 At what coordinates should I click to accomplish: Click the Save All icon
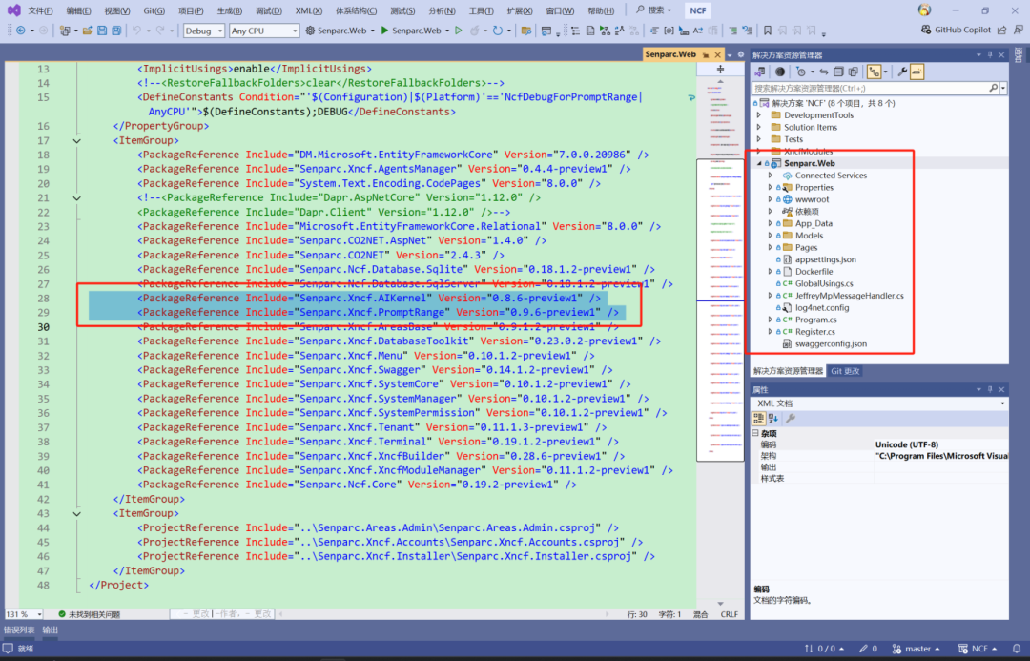click(116, 31)
